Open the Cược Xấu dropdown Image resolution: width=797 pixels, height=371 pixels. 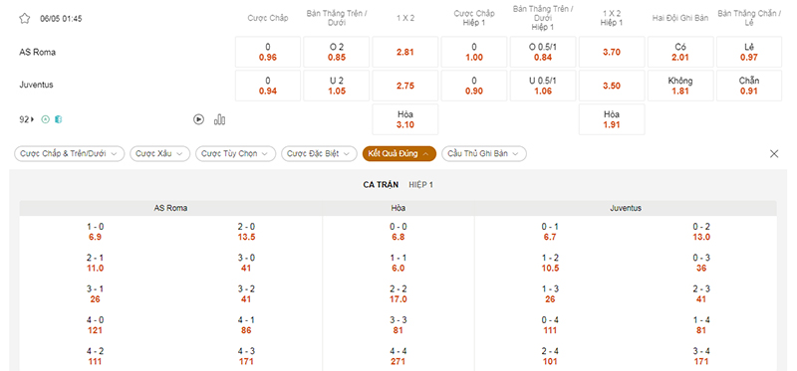(x=160, y=154)
